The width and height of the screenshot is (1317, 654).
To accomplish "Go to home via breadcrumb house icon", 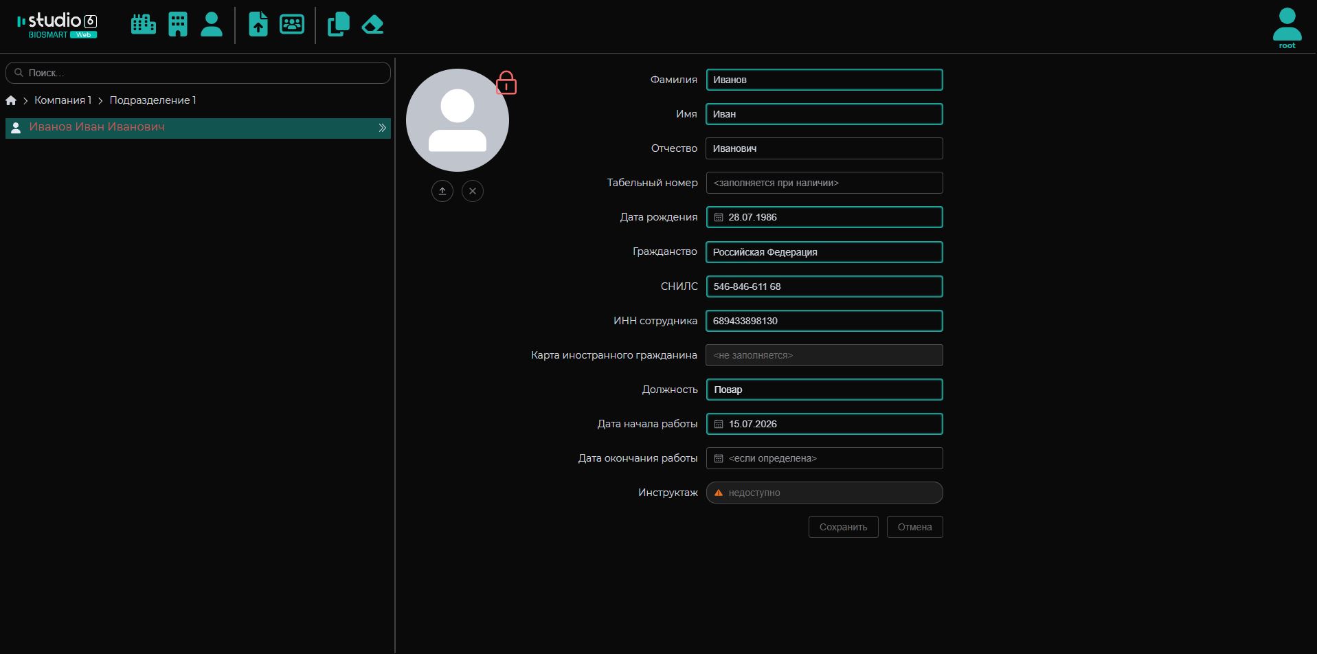I will (11, 100).
